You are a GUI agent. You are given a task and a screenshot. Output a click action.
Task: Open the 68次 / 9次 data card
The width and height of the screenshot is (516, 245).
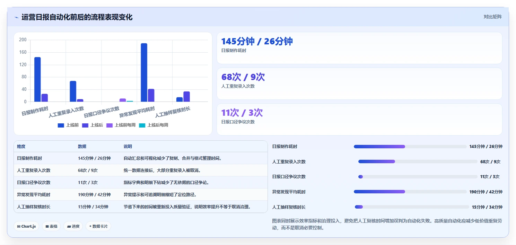[x=359, y=84]
